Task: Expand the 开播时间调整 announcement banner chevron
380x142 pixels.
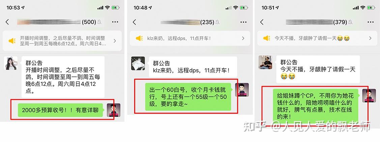Action: point(115,41)
